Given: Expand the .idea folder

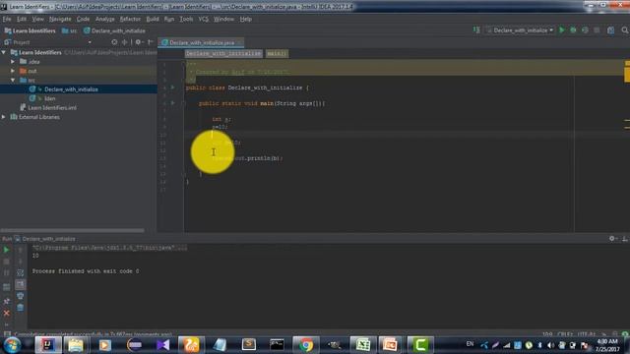Looking at the screenshot, I should coord(13,61).
